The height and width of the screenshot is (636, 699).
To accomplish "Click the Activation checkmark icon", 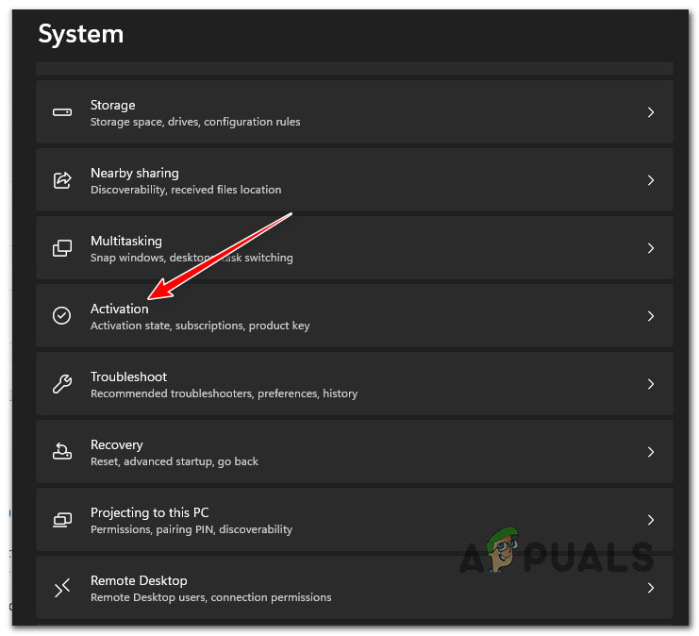I will click(x=62, y=316).
